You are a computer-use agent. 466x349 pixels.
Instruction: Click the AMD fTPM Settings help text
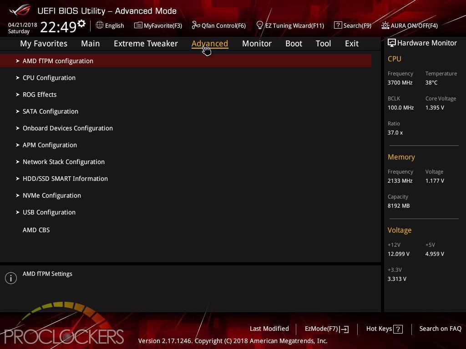click(47, 274)
